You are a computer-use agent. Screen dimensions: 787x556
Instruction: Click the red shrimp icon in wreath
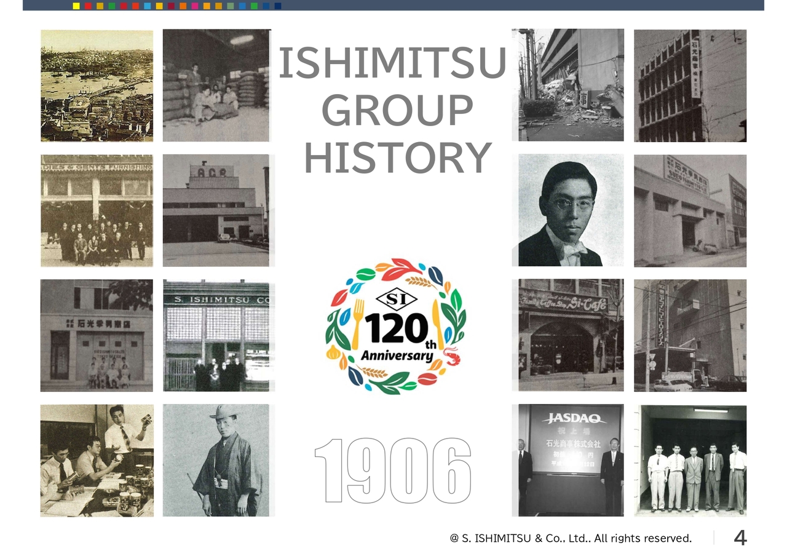click(x=450, y=355)
